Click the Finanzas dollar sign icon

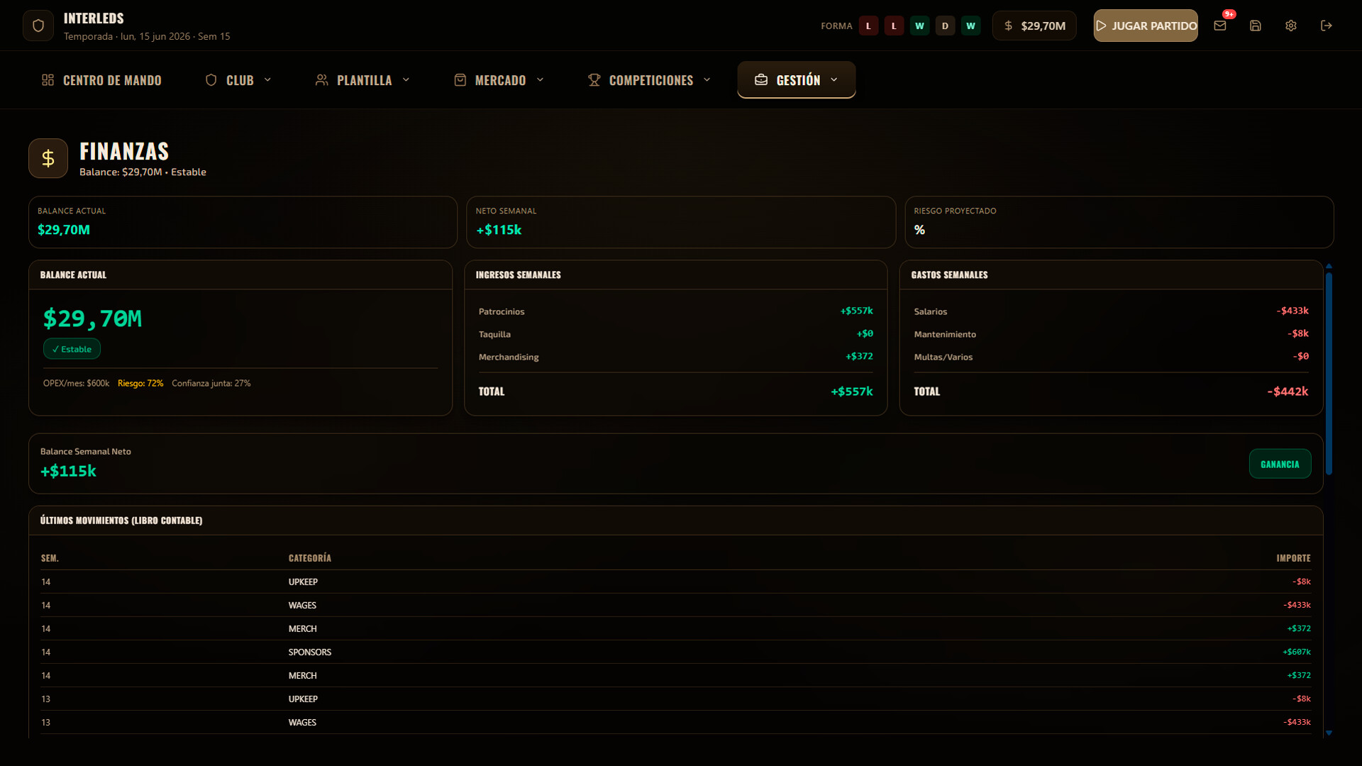click(x=48, y=158)
